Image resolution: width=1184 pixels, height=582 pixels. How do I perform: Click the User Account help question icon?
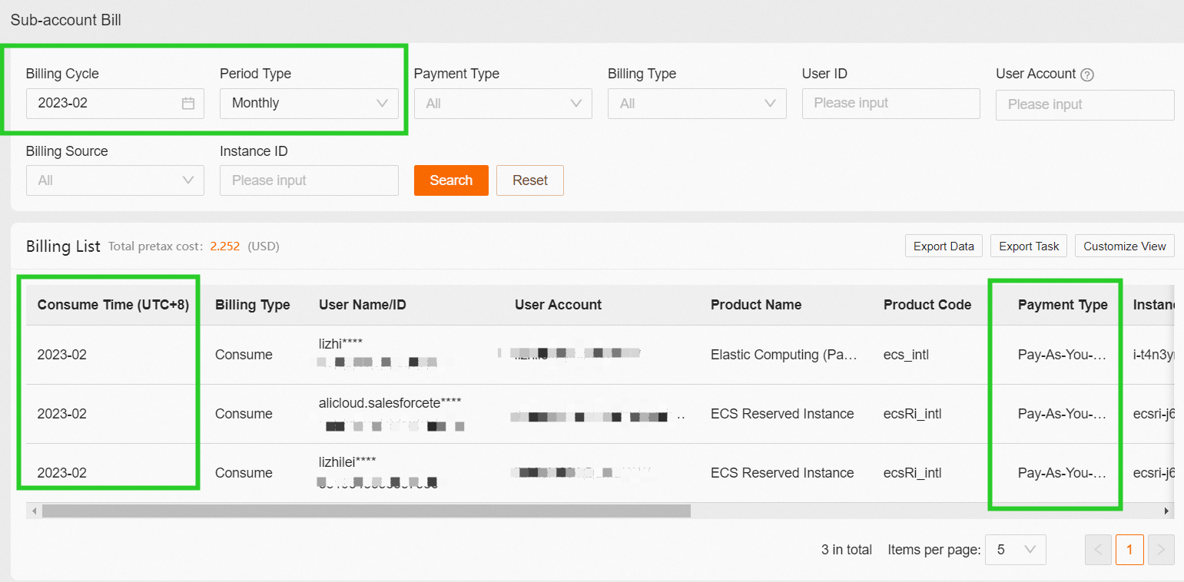click(1086, 74)
